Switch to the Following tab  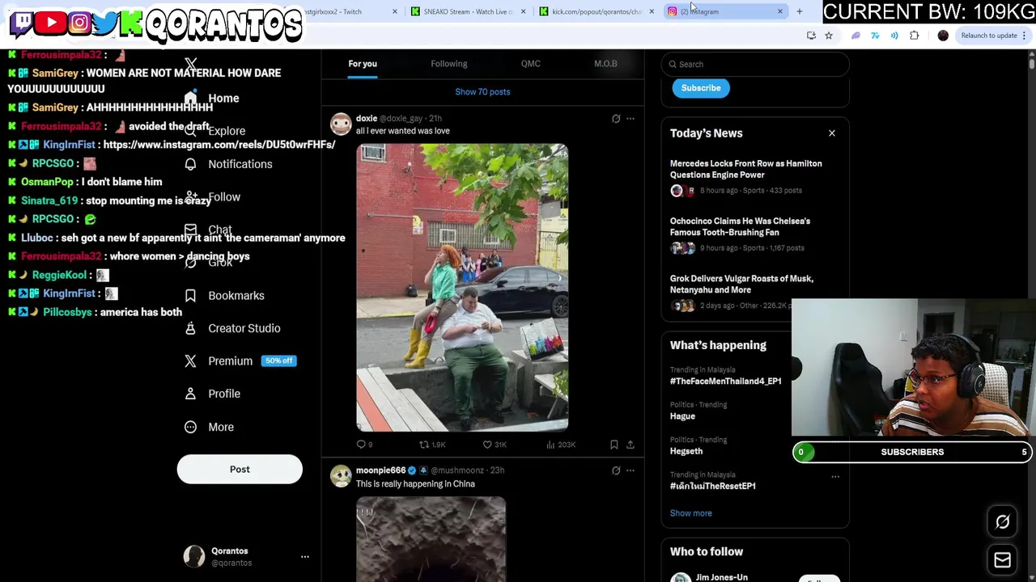[x=449, y=64]
